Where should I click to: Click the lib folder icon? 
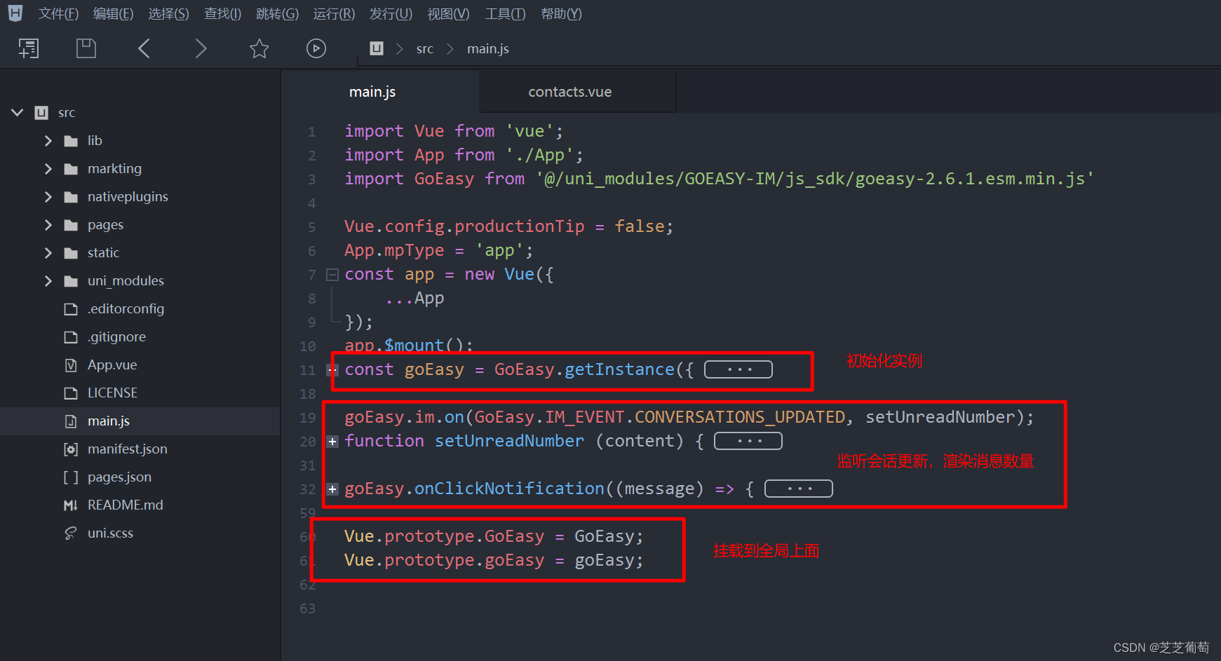click(71, 141)
